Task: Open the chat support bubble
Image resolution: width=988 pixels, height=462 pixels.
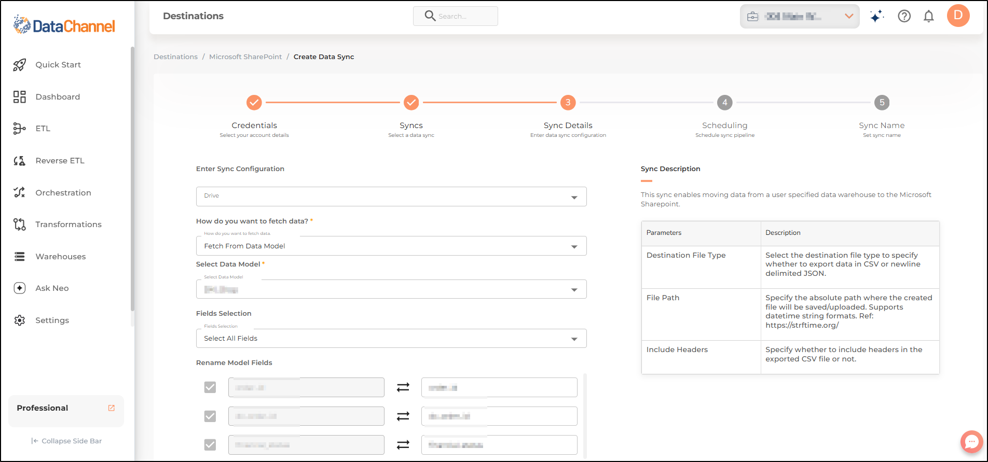Action: click(x=971, y=442)
